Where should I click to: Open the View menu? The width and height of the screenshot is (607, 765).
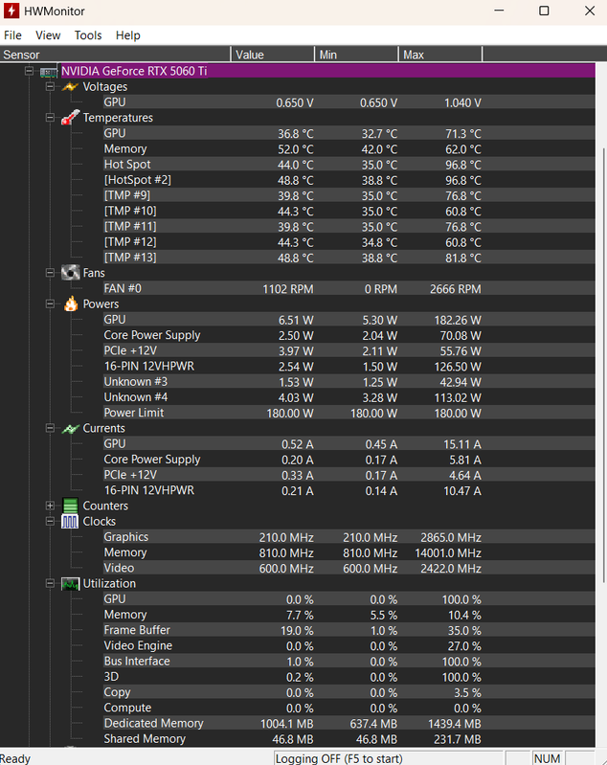tap(48, 35)
